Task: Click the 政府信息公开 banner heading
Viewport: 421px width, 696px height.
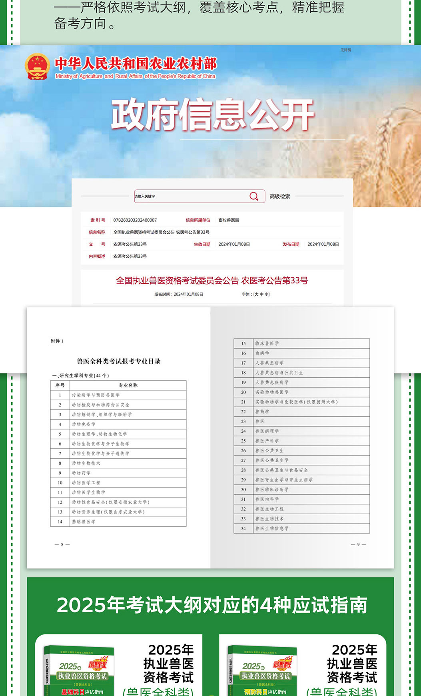Action: tap(213, 115)
